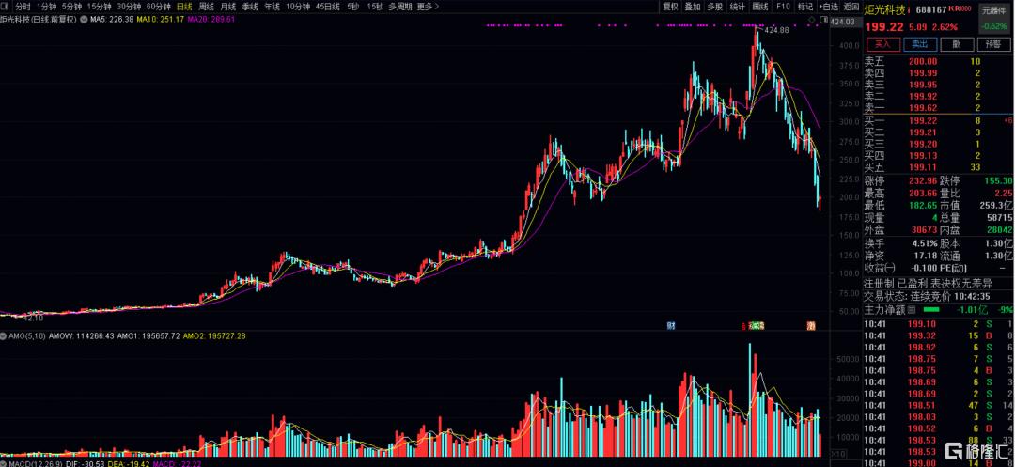Screen dimensions: 1015x467
Task: Click the 元器件 sector box showing -0.62%
Action: click(993, 18)
